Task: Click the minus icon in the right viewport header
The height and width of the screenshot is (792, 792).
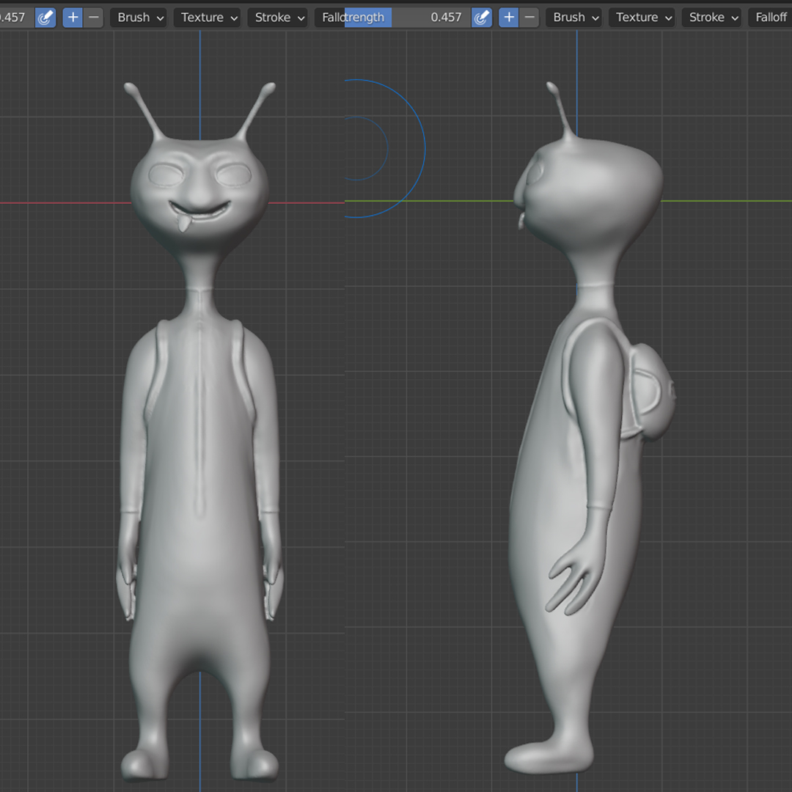Action: [x=528, y=17]
